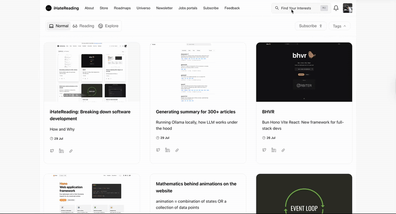Open Universo in the navbar

tap(144, 8)
